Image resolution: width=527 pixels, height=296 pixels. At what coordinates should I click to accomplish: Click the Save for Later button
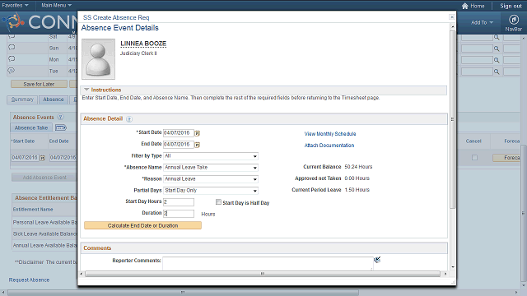[x=39, y=84]
